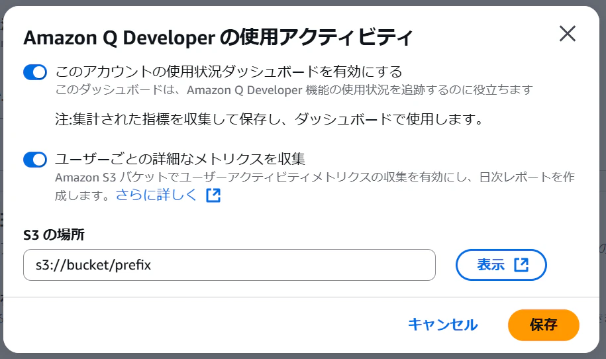Toggle the per-user detailed metrics collection switch

(x=35, y=160)
